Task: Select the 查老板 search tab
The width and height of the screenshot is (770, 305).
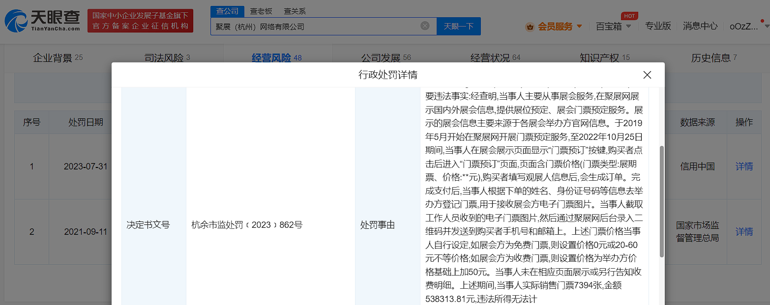Action: pyautogui.click(x=261, y=11)
